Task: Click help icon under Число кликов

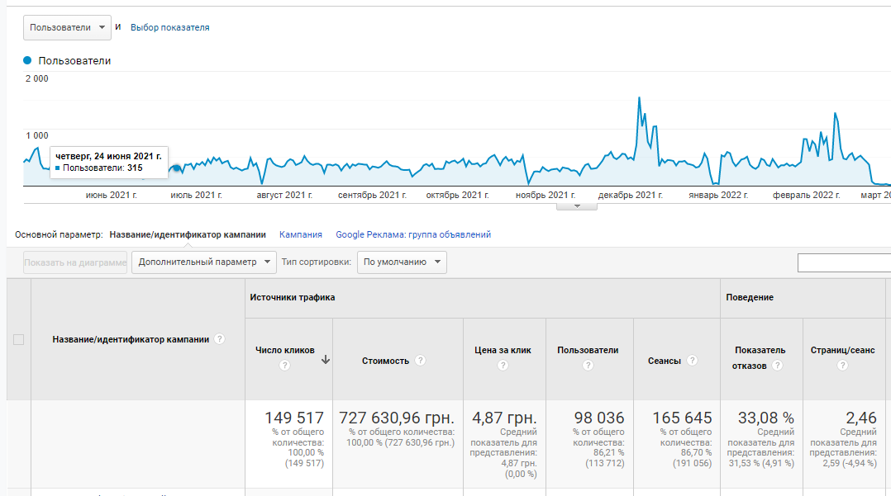Action: point(285,366)
